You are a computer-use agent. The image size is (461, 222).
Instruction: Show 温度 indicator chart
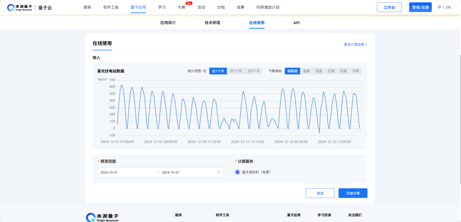[306, 71]
